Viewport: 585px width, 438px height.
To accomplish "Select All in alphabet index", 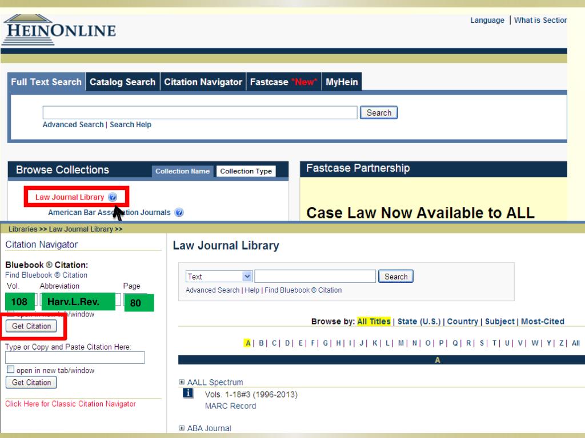I will point(576,343).
